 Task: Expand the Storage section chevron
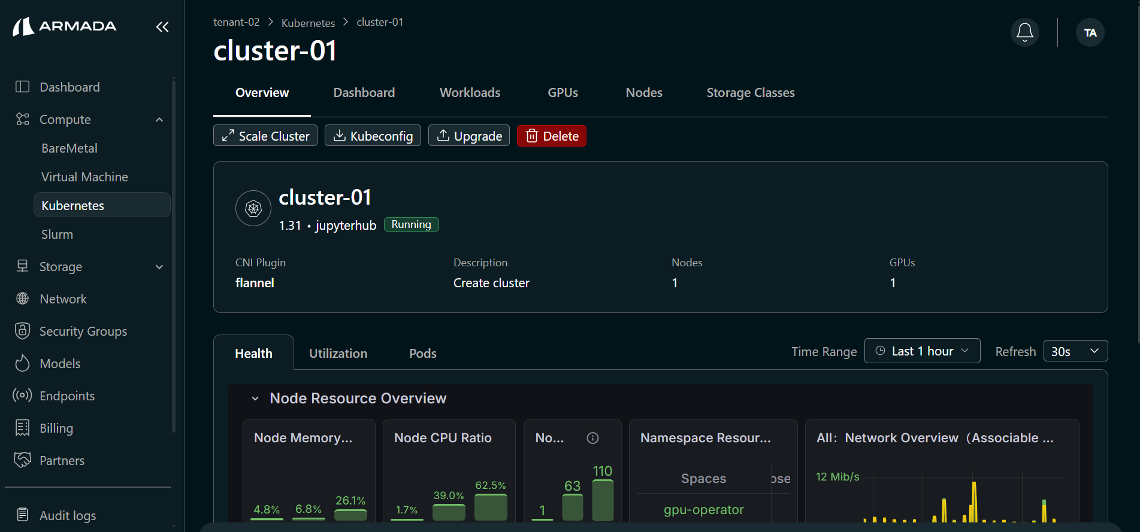[x=159, y=267]
